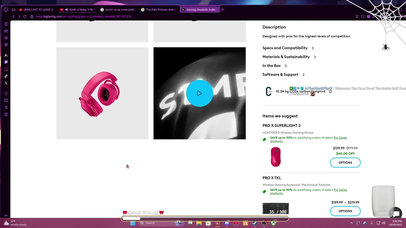Go forward with the right arrow

[x=19, y=16]
